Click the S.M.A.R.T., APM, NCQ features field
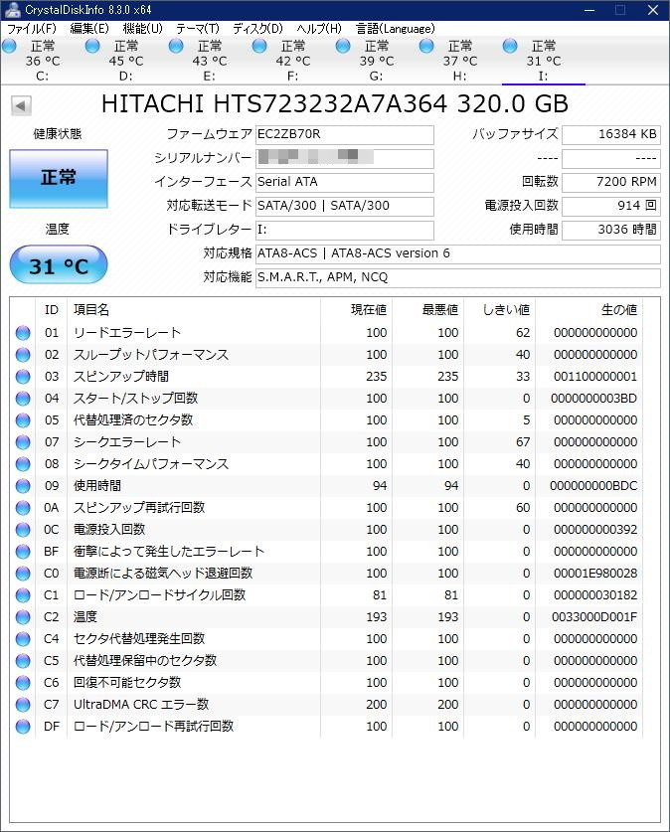The height and width of the screenshot is (832, 670). [458, 277]
